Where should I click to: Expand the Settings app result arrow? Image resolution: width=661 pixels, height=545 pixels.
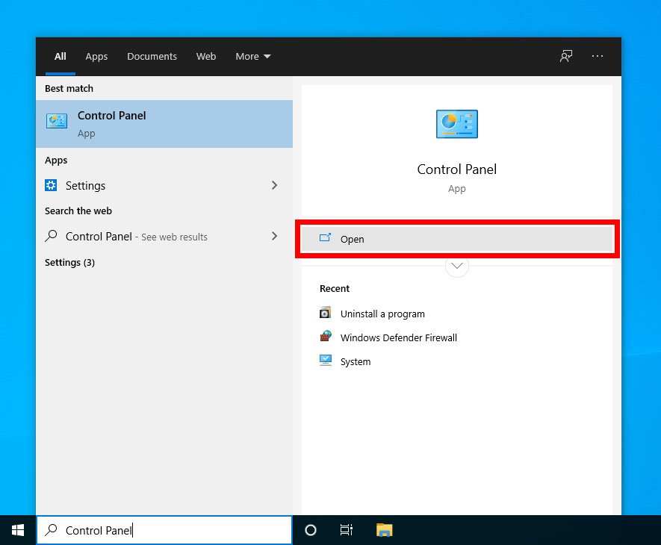pyautogui.click(x=274, y=185)
